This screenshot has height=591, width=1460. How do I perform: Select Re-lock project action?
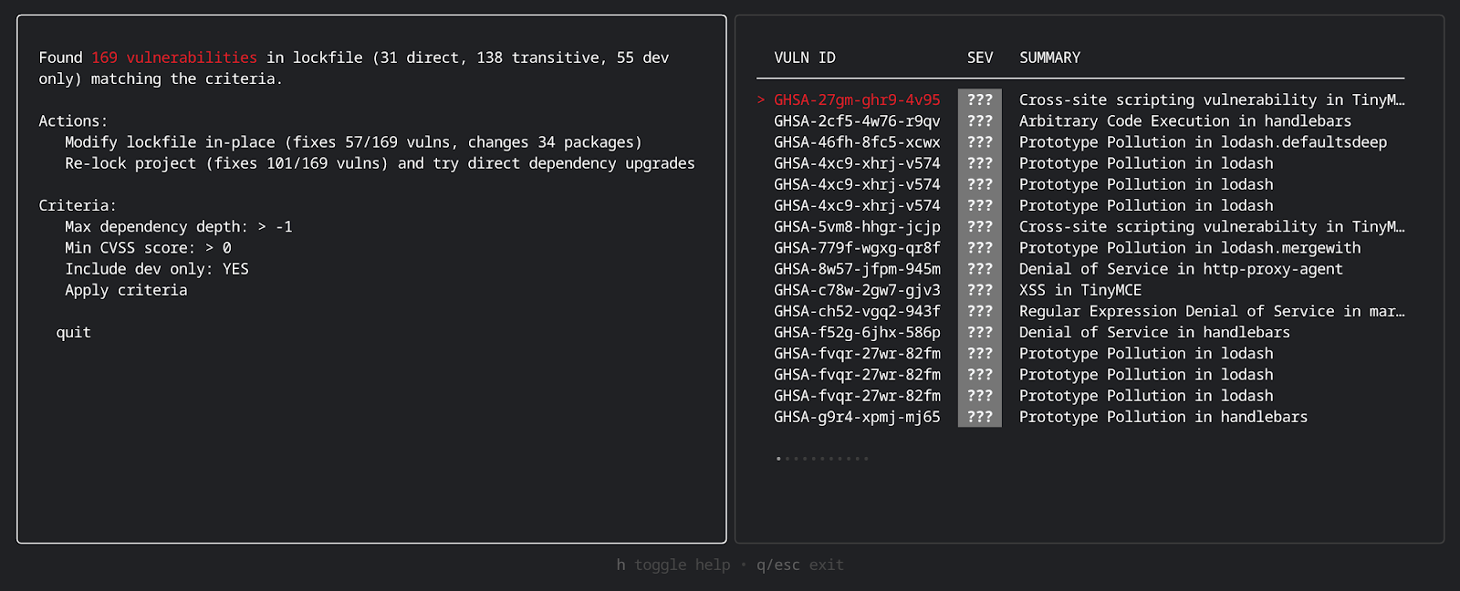click(x=380, y=163)
